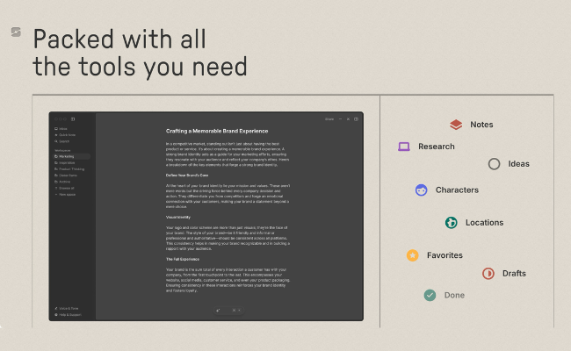Click the green Locations globe icon
571x351 pixels.
451,223
